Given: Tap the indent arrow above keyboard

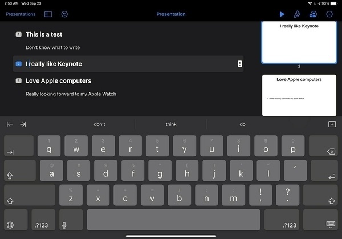Looking at the screenshot, I should click(x=23, y=124).
